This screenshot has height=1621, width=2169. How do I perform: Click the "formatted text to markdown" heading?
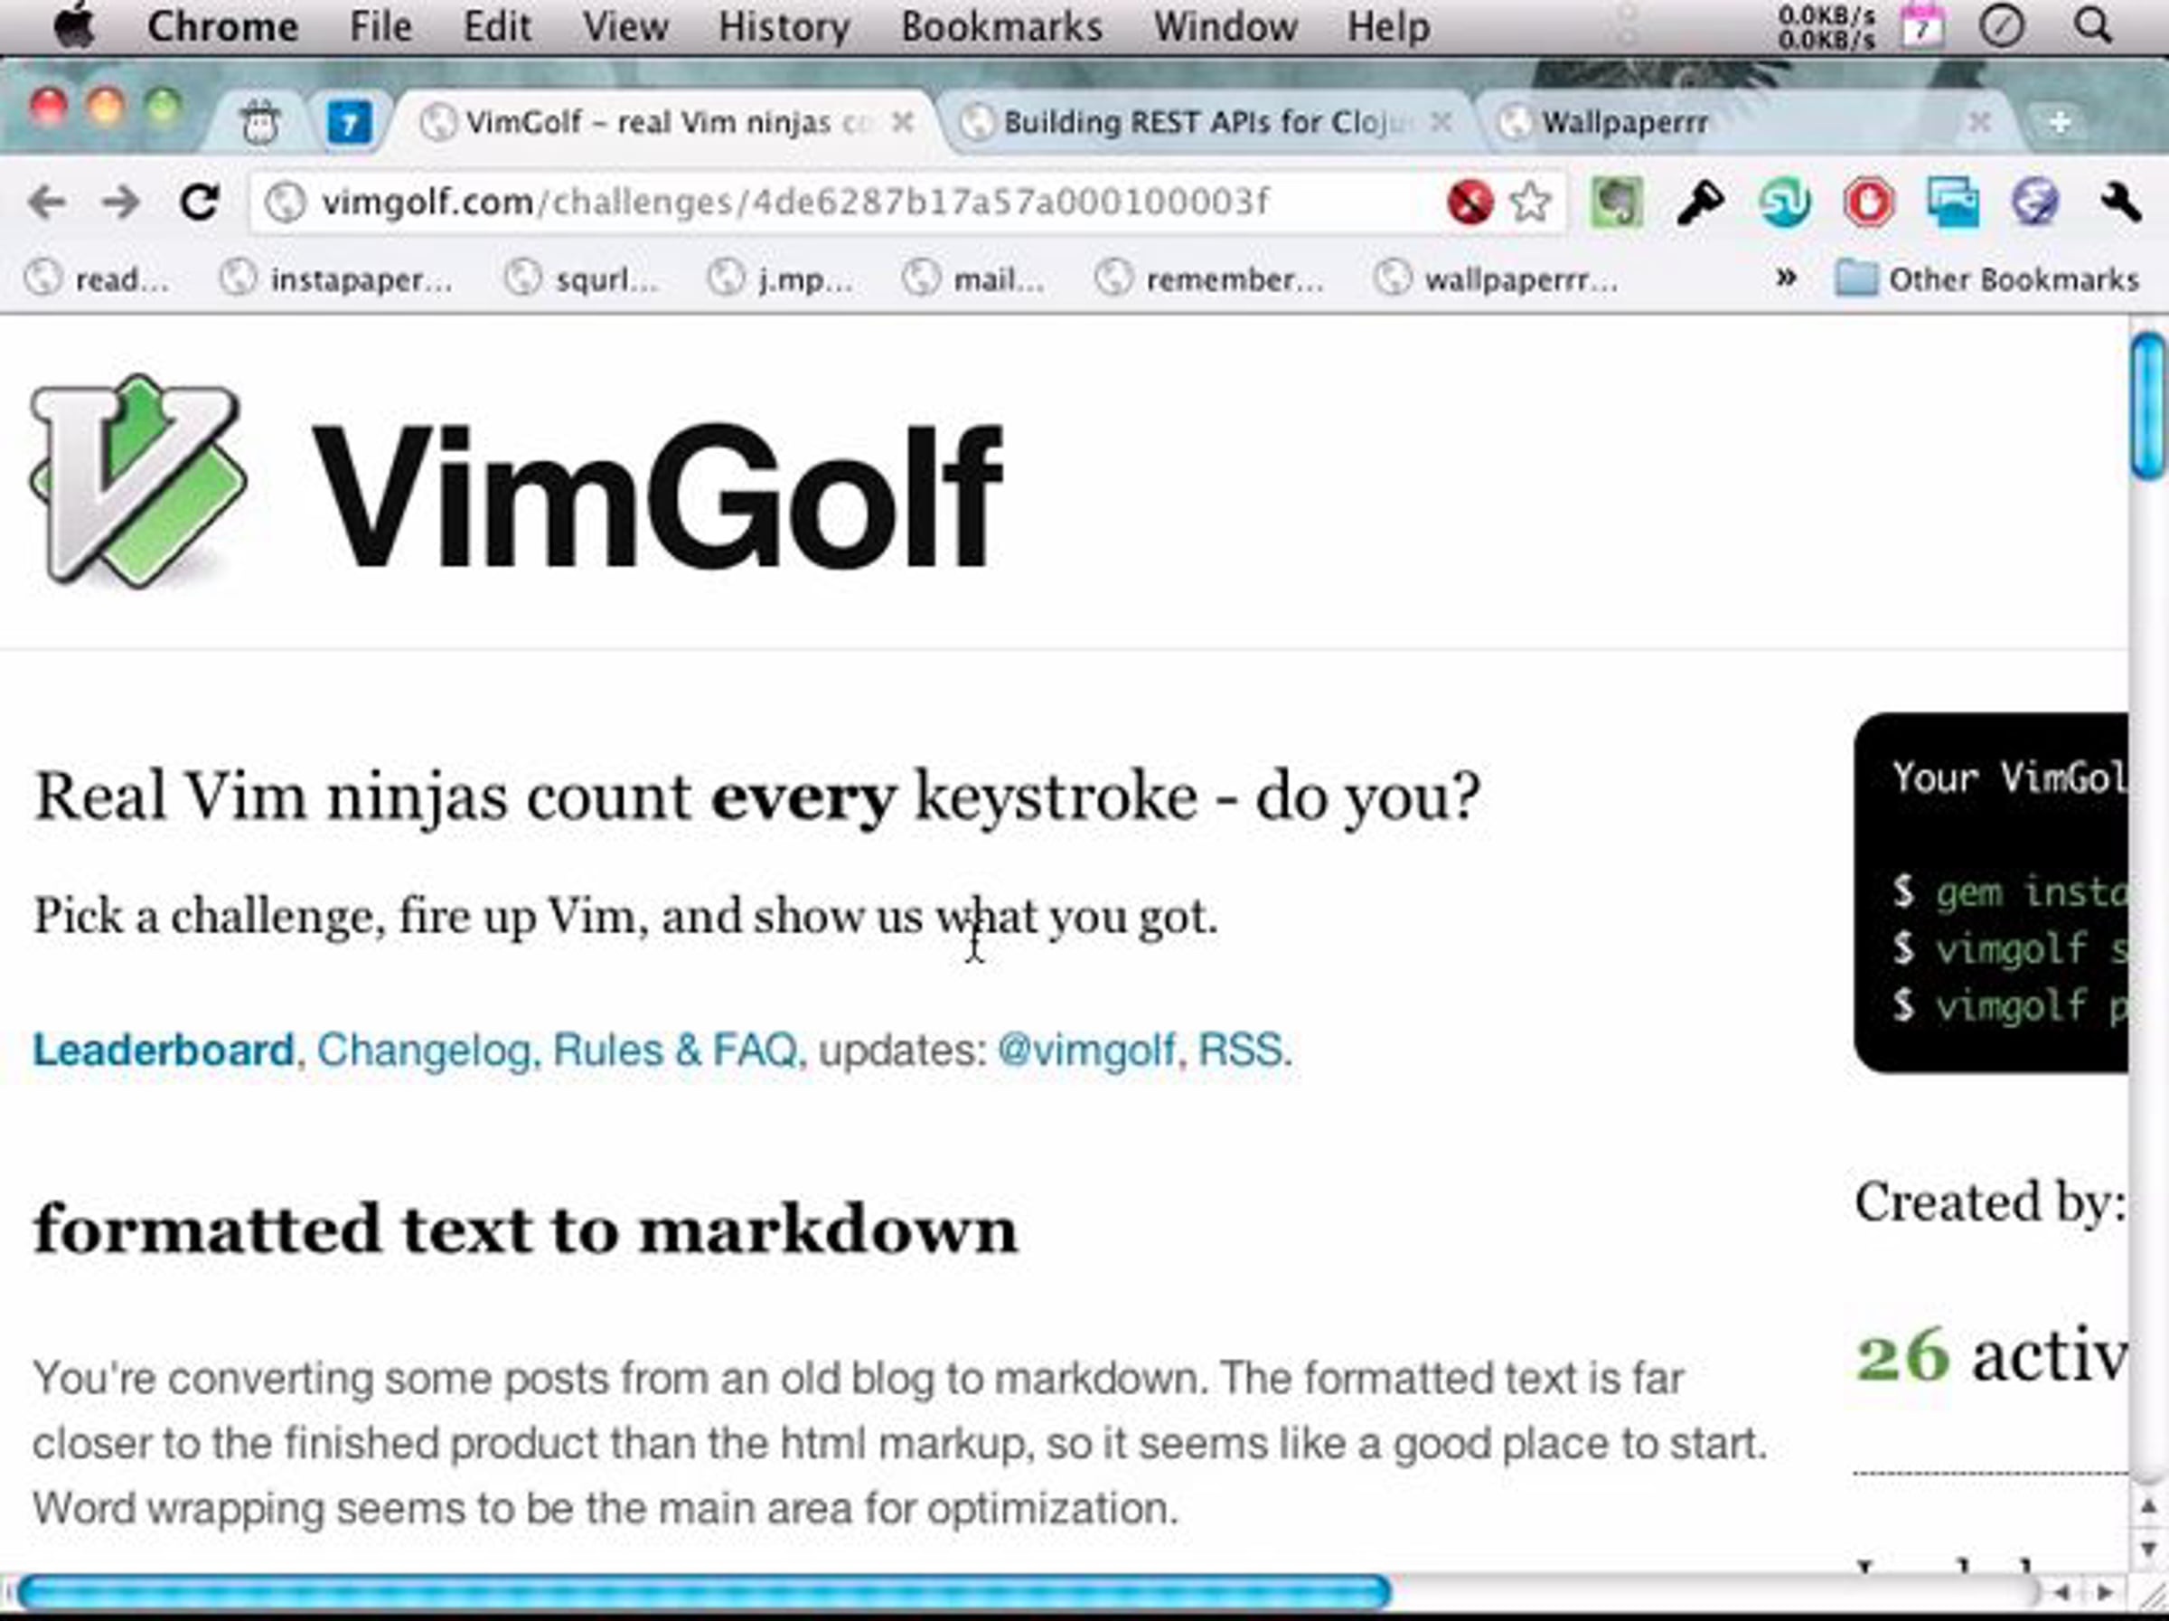(526, 1229)
